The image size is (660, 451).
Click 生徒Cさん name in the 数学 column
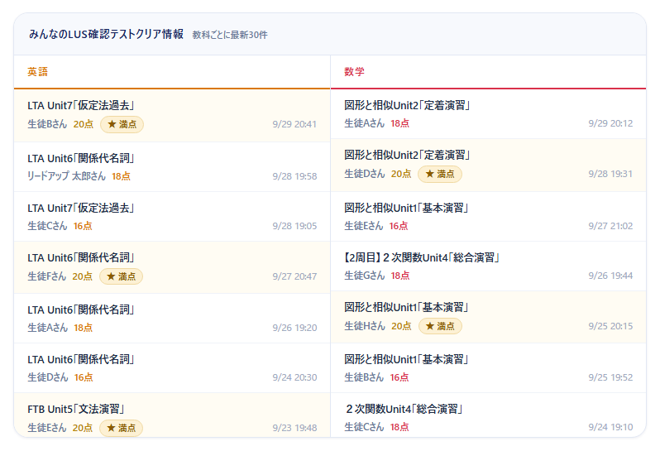click(x=364, y=427)
